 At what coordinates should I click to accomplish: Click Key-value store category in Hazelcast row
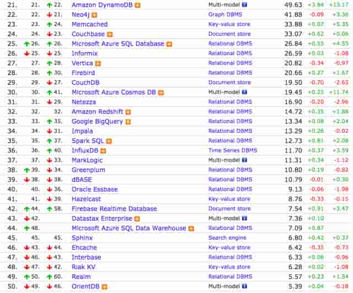pos(229,199)
